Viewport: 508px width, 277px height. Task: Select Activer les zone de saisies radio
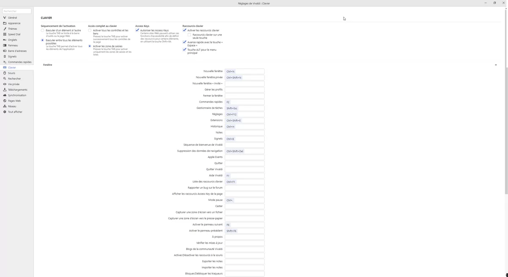(x=90, y=46)
